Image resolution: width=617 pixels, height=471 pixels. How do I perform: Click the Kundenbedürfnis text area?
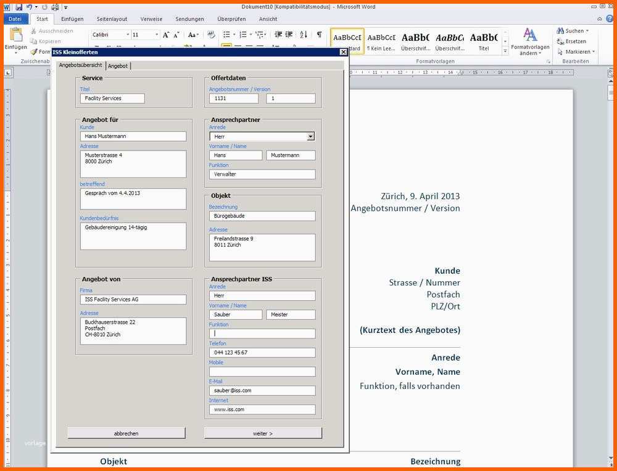click(x=133, y=236)
